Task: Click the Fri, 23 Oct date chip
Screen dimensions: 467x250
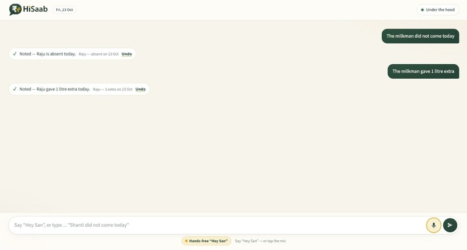Action: coord(64,9)
